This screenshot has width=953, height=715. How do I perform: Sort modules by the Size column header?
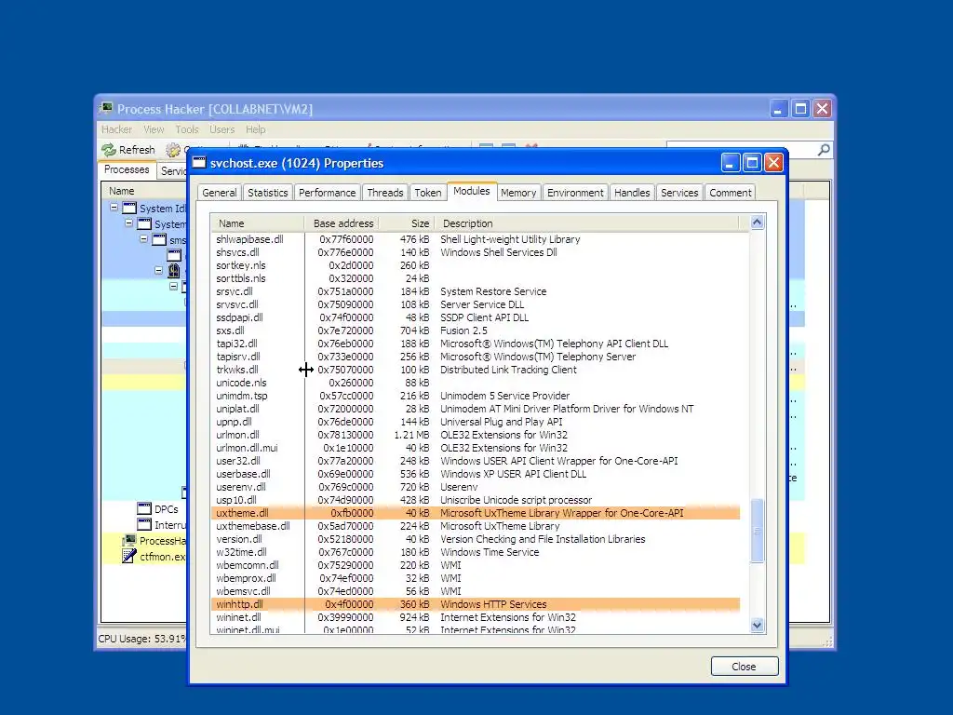(x=407, y=223)
